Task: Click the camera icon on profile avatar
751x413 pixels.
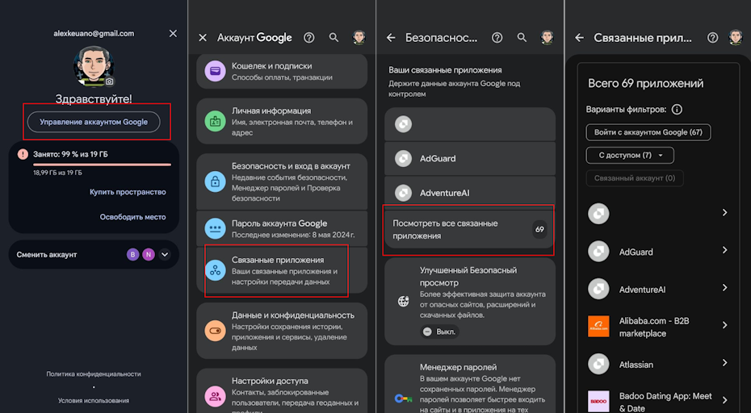Action: [110, 81]
